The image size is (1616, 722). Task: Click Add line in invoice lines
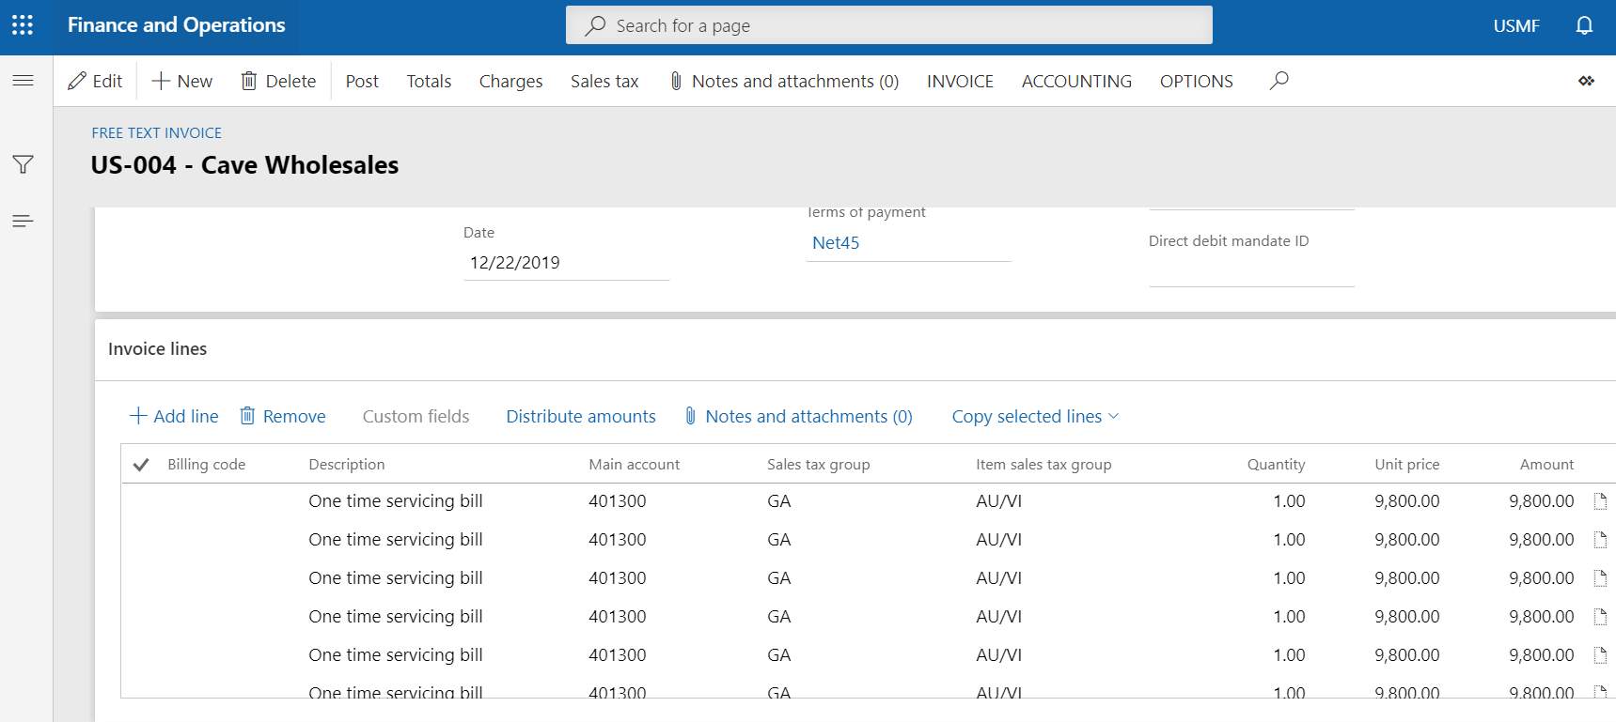[174, 417]
